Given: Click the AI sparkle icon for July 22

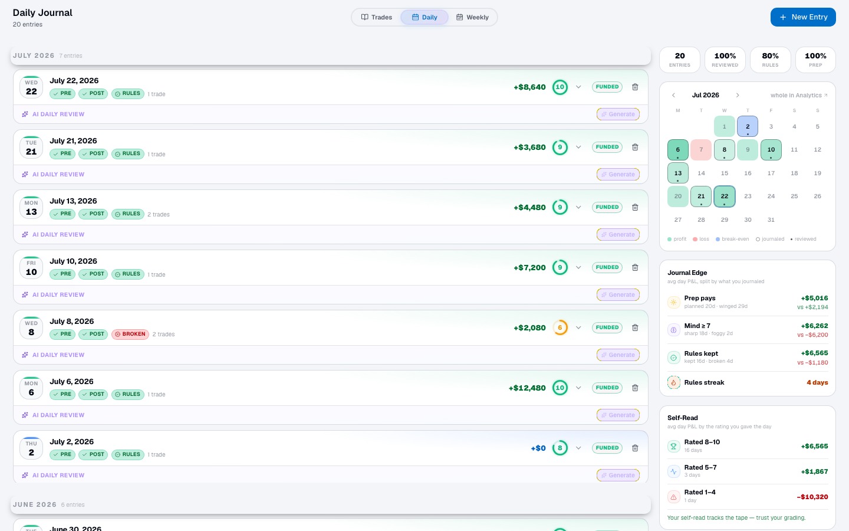Looking at the screenshot, I should (25, 114).
